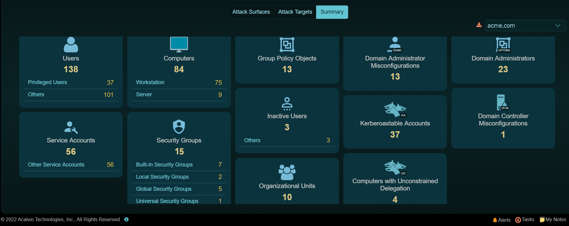Screen dimensions: 569x226
Task: Click the red download export icon
Action: [479, 25]
